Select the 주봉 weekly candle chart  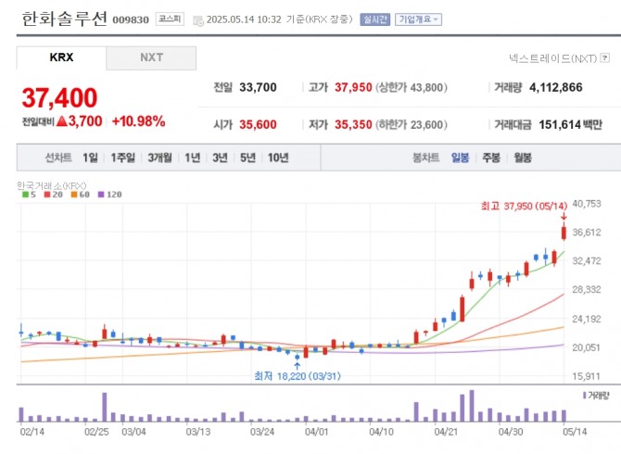(x=491, y=158)
